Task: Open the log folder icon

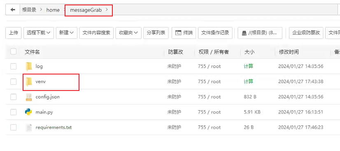Action: pyautogui.click(x=29, y=66)
